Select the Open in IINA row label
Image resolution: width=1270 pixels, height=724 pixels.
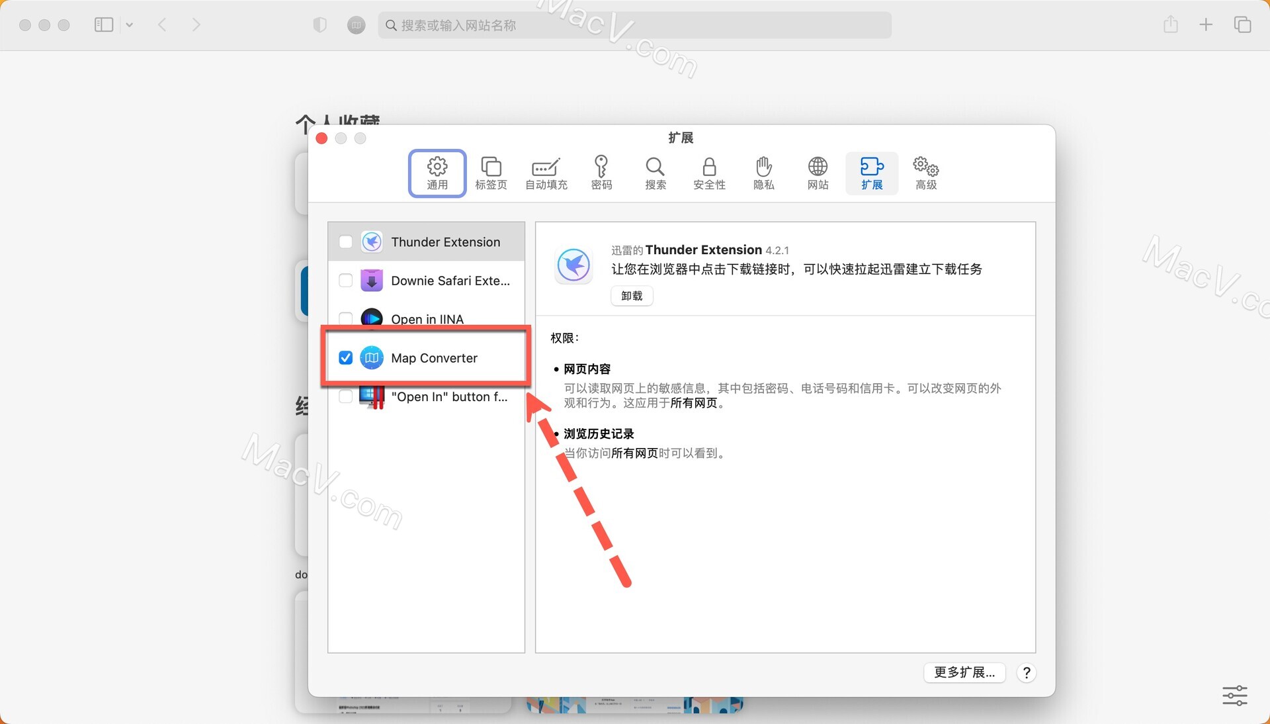(427, 319)
